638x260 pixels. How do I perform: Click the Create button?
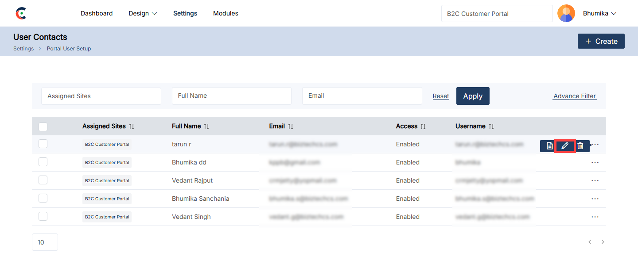(x=601, y=41)
